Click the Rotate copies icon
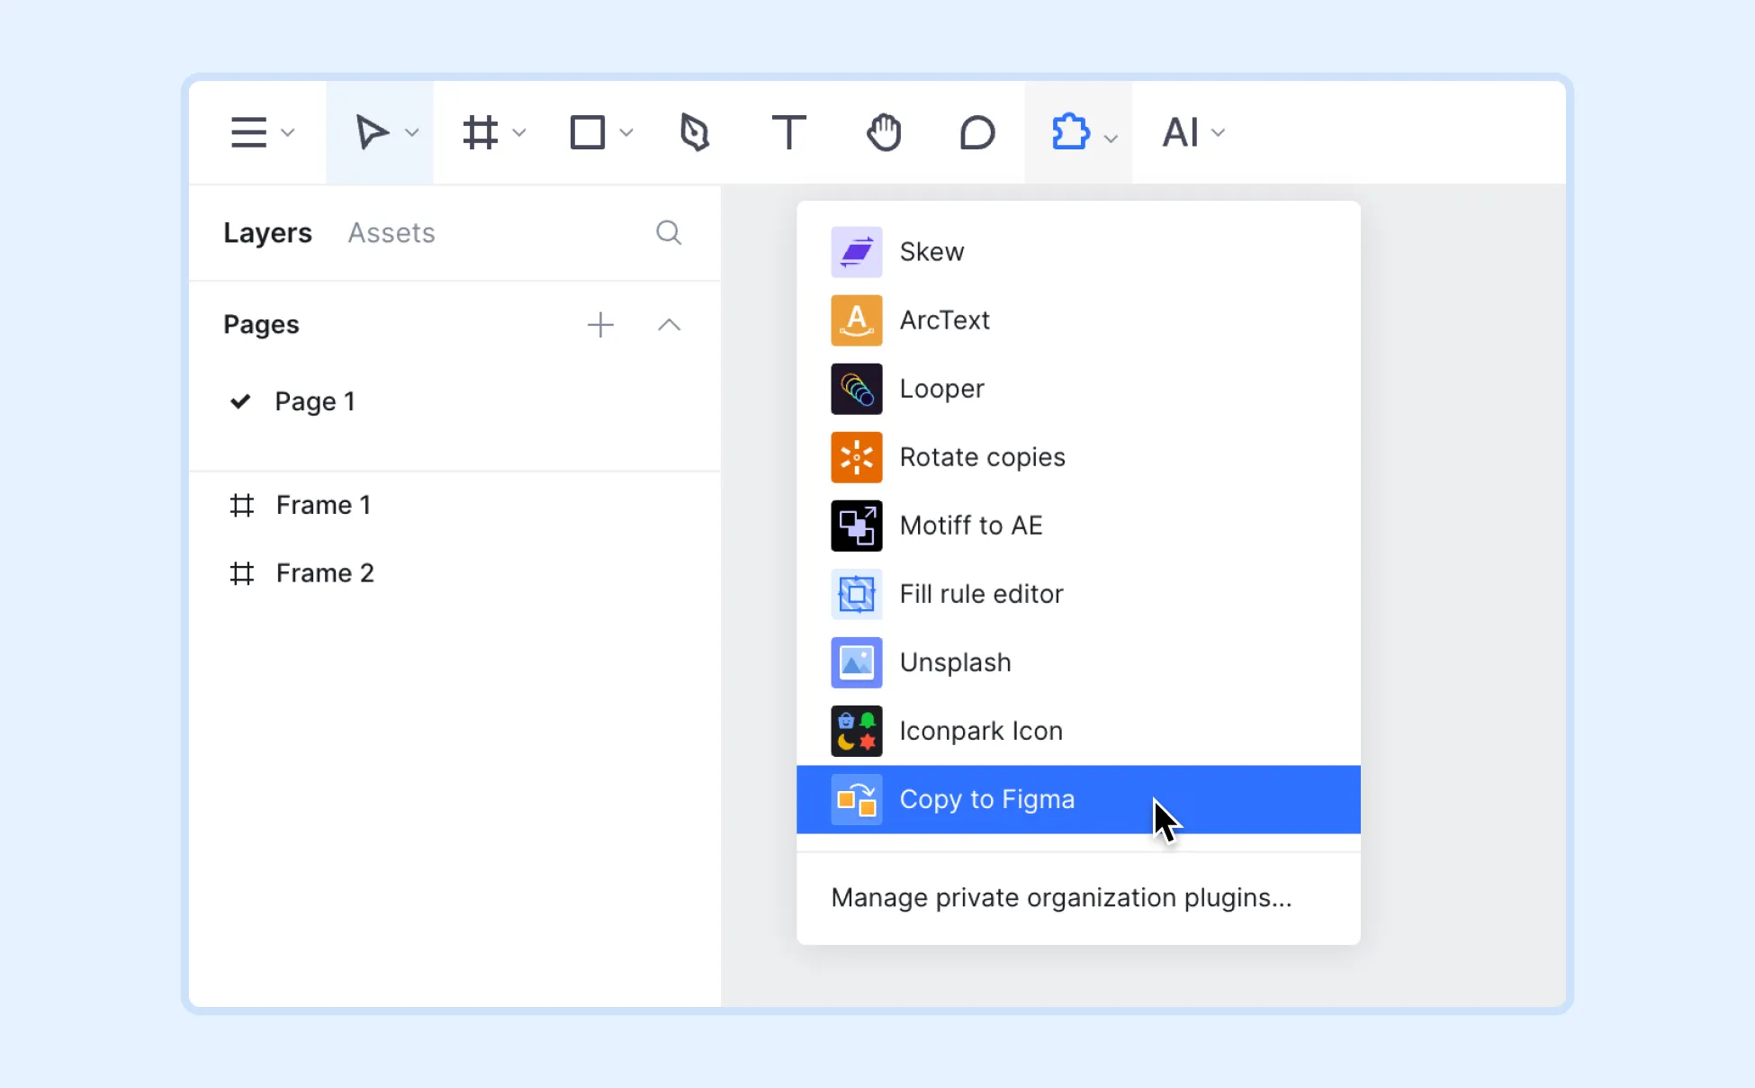Viewport: 1755px width, 1088px height. tap(857, 457)
